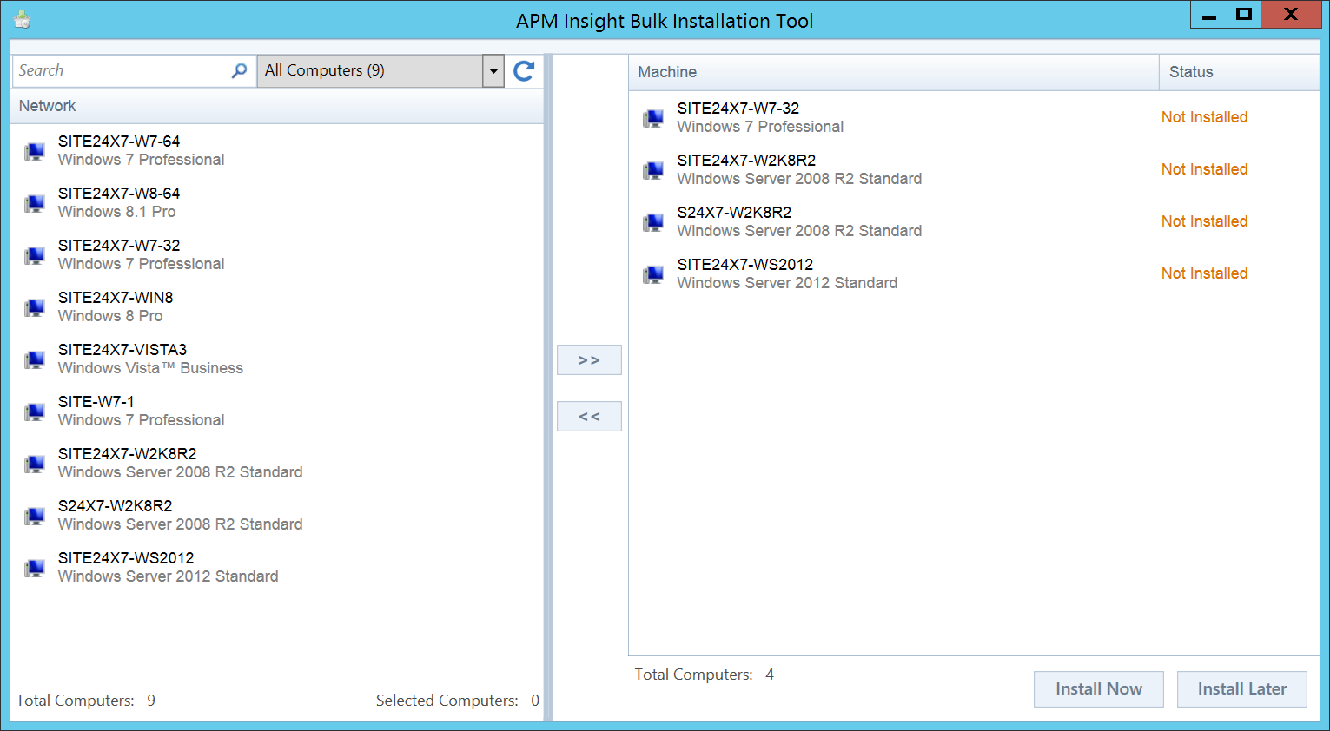
Task: Expand computer filter with dropdown arrow
Action: 493,71
